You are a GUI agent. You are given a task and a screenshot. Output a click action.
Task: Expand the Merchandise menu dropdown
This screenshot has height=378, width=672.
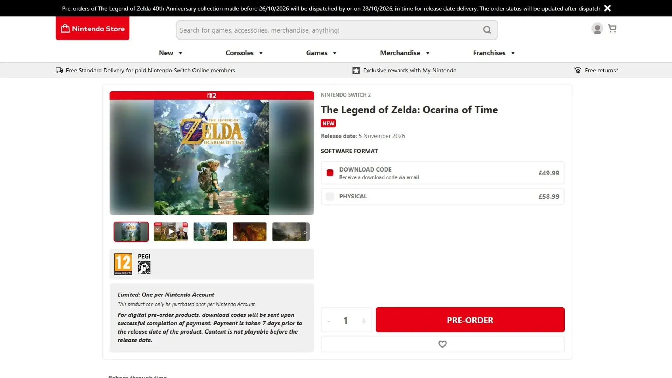click(405, 53)
